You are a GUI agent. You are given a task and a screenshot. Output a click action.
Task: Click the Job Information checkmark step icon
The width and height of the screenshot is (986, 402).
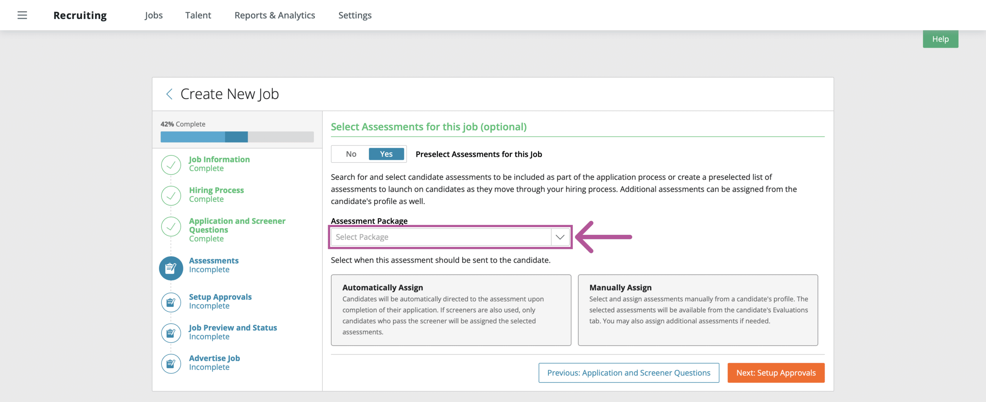[x=171, y=165]
